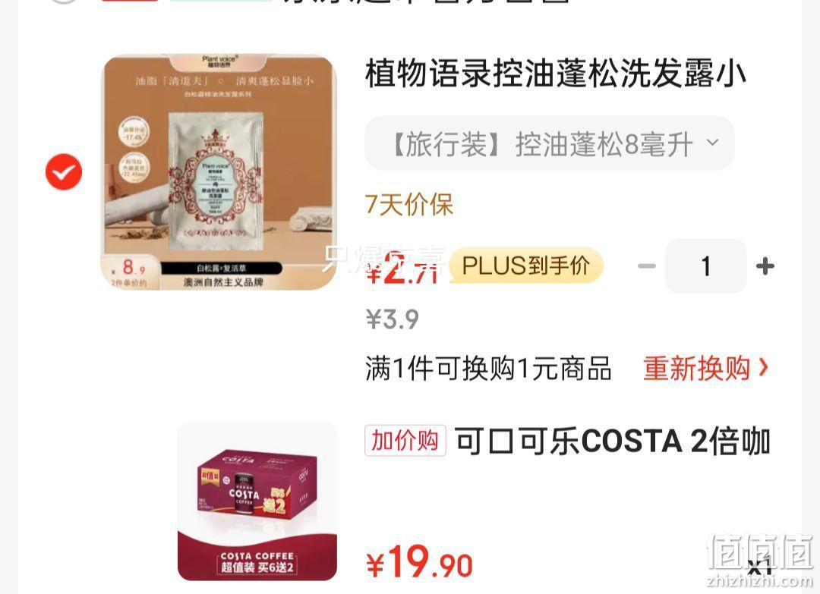Click the variant selector chevron arrow

click(x=712, y=142)
